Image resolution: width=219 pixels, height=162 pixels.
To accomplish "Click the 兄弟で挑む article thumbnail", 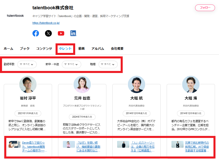I will pyautogui.click(x=178, y=144).
